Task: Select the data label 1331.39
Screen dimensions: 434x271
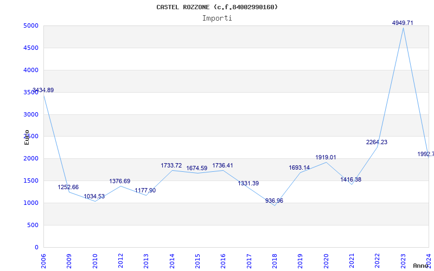Action: click(248, 183)
